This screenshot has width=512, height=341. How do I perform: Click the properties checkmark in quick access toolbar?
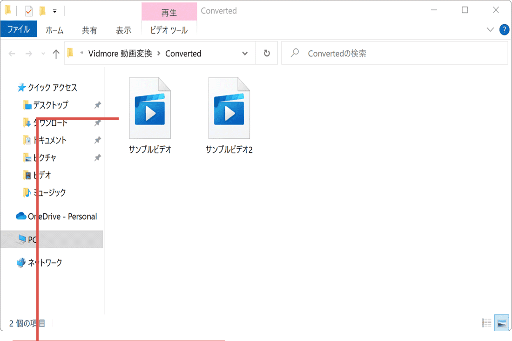(x=29, y=10)
